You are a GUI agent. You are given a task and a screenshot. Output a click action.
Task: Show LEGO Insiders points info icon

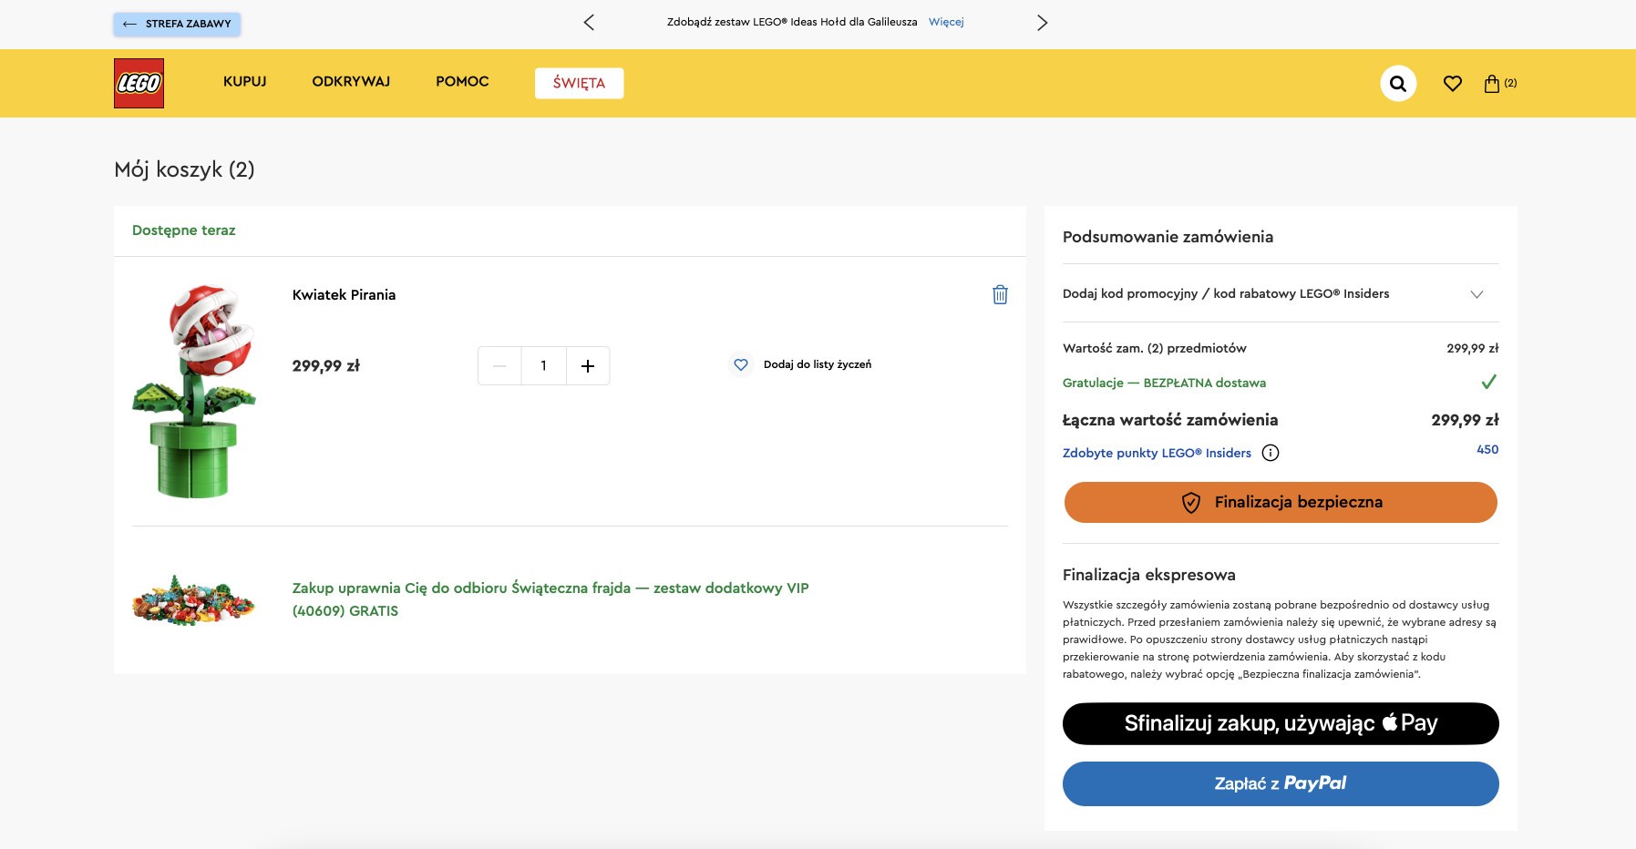tap(1271, 453)
